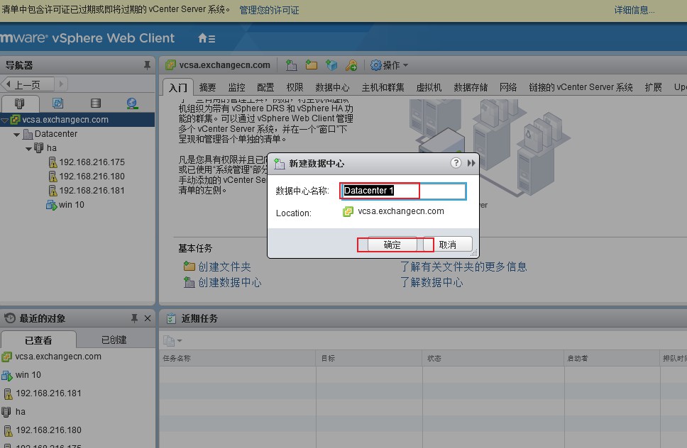Select host 192.168.216.180 in the tree

coord(92,177)
